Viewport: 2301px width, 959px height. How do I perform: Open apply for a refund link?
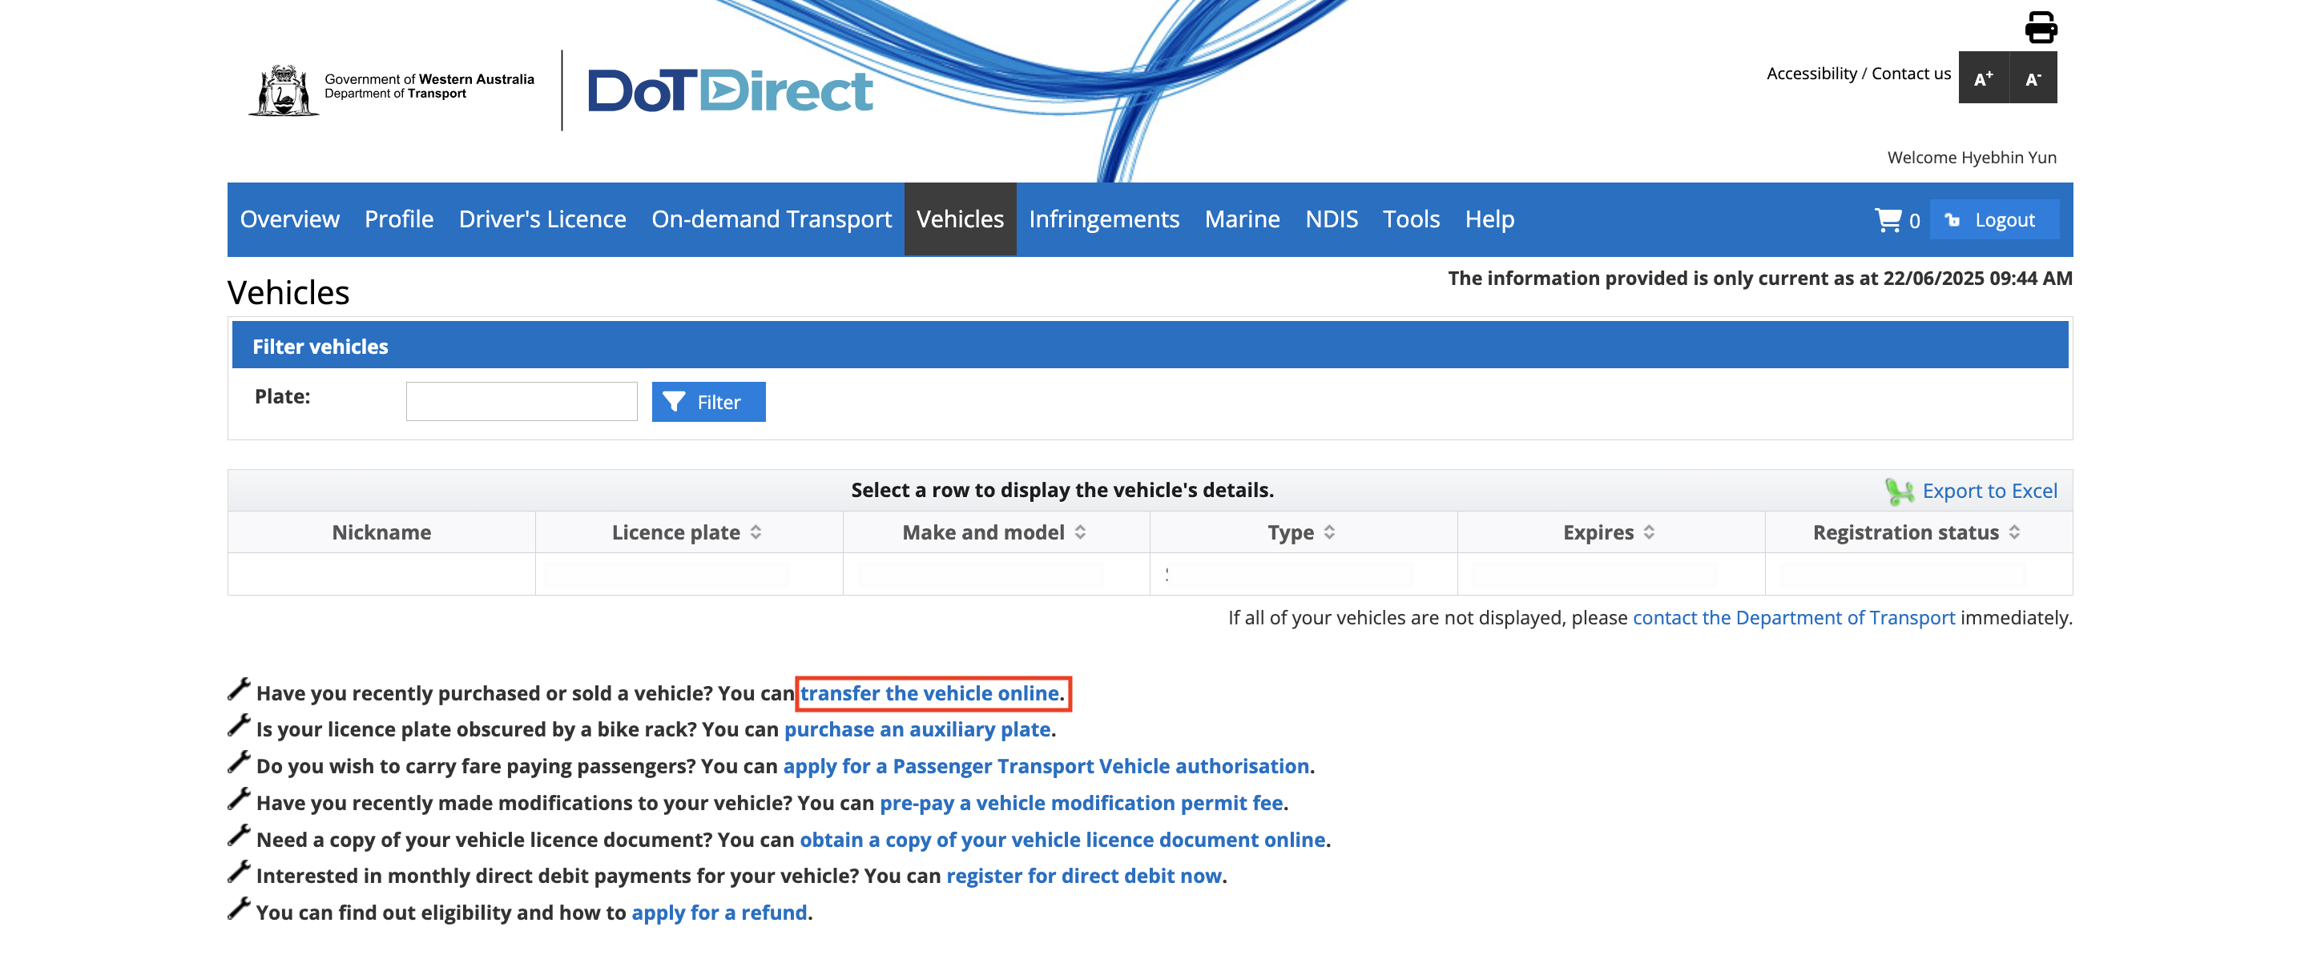click(x=719, y=913)
